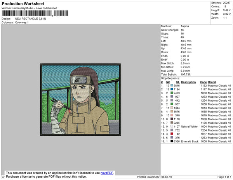Select the 'Page 1 of 1' footer text
The height and width of the screenshot is (180, 233).
[224, 177]
